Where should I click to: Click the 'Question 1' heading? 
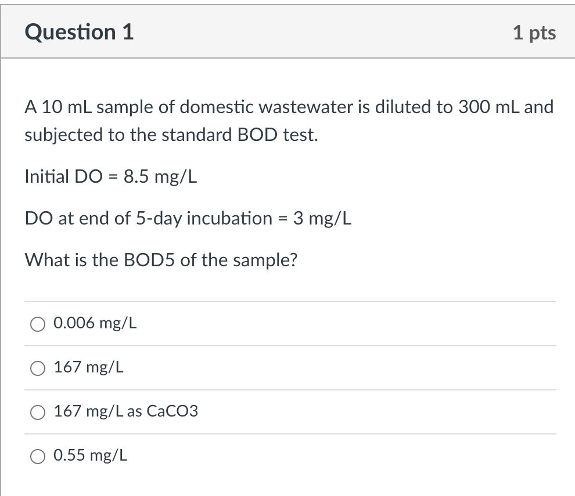pyautogui.click(x=79, y=32)
